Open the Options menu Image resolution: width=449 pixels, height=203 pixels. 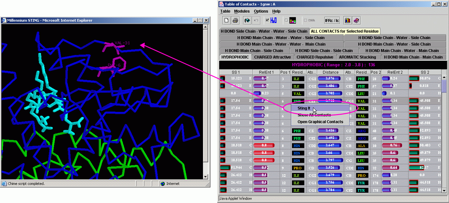pyautogui.click(x=261, y=11)
